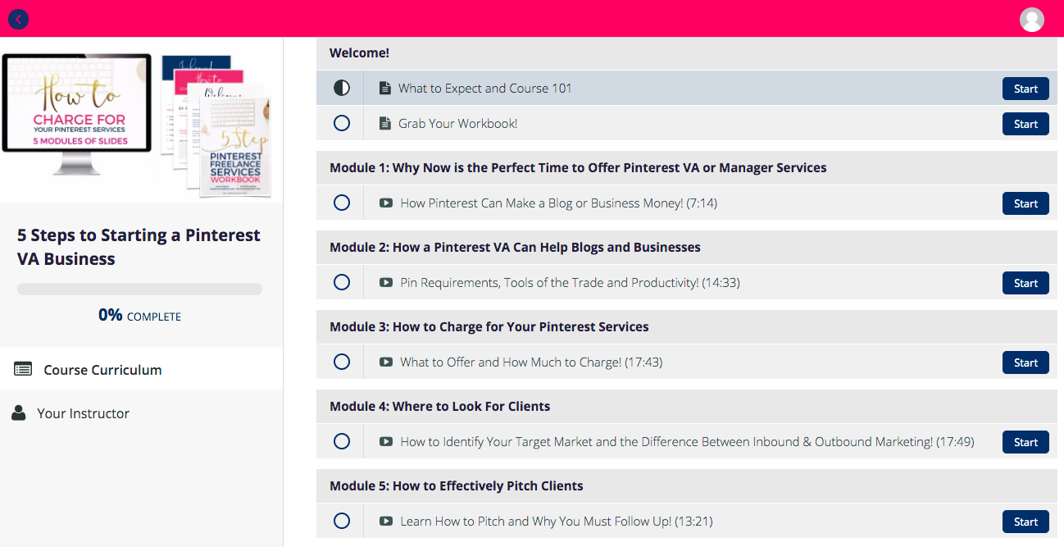
Task: Toggle completion circle for Grab Your Workbook
Action: click(x=342, y=123)
